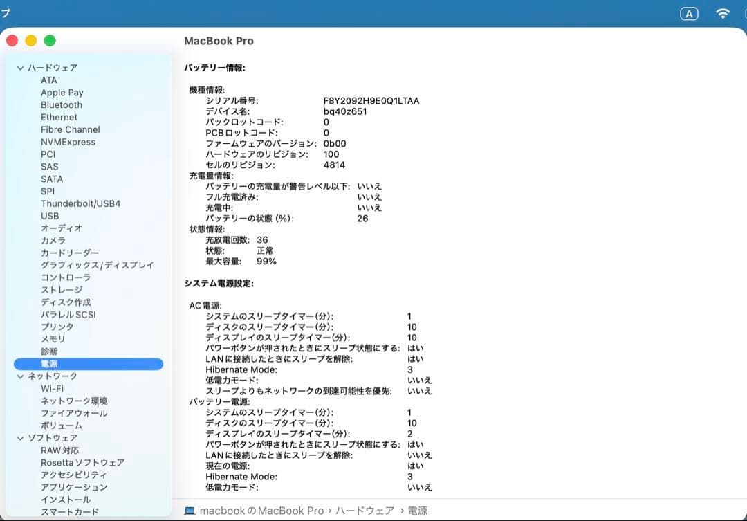Select メモリ in the sidebar
Screen dimensions: 747x521
53,339
